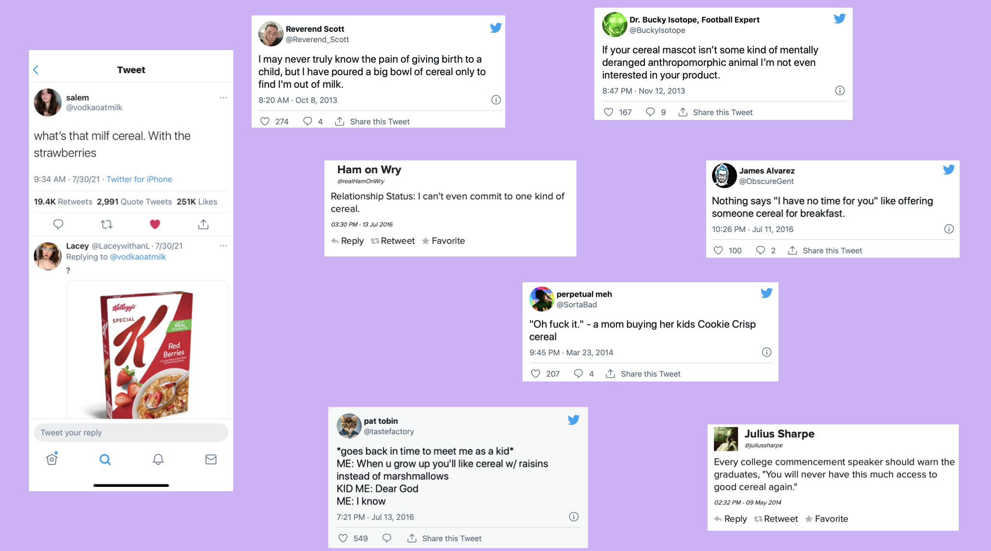
Task: Go to the home icon in bottom bar
Action: point(52,459)
